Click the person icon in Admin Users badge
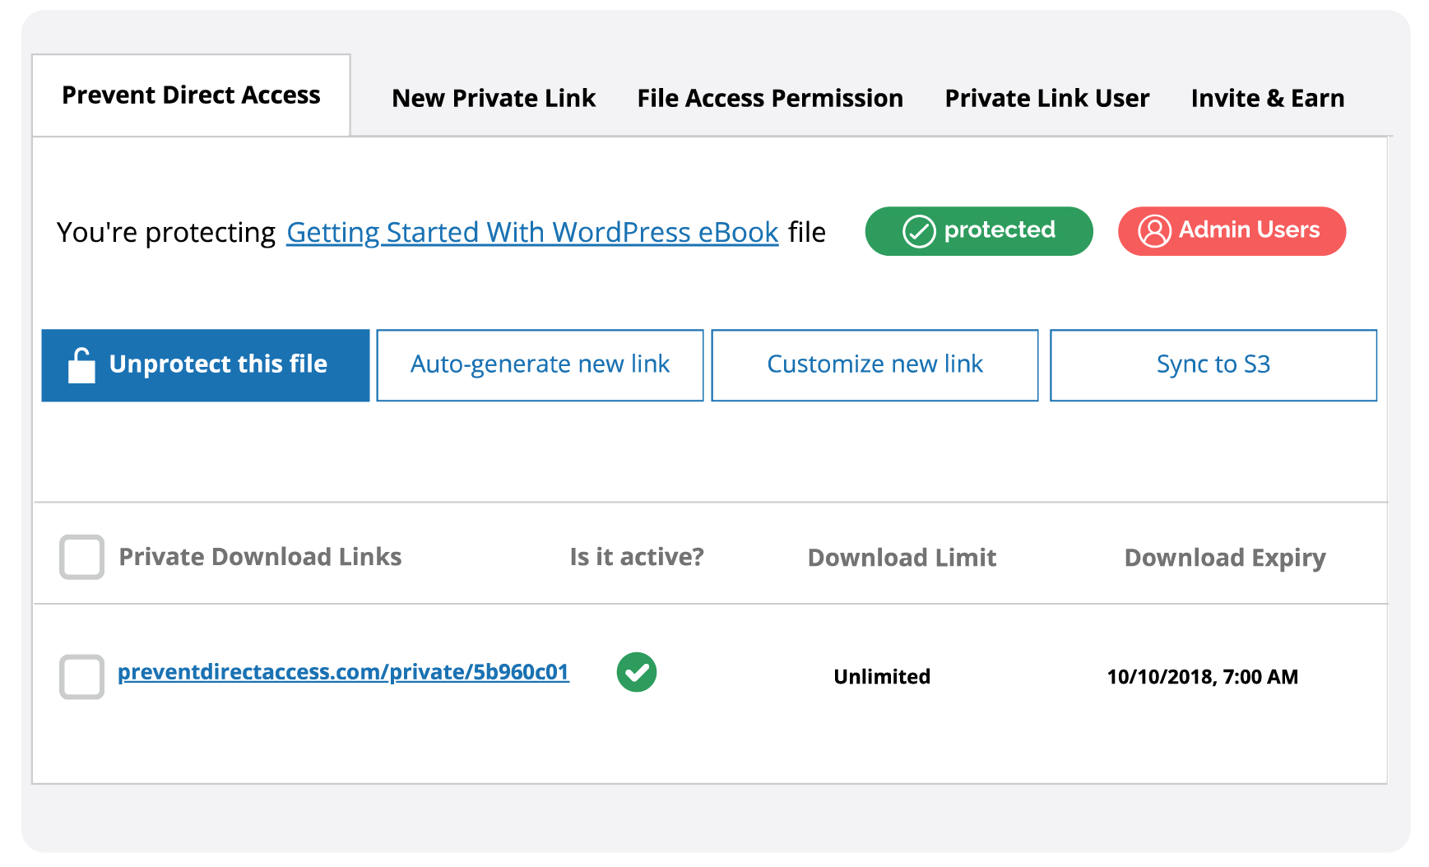The height and width of the screenshot is (867, 1429). click(x=1154, y=231)
